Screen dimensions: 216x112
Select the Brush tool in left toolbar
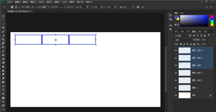tap(3, 51)
